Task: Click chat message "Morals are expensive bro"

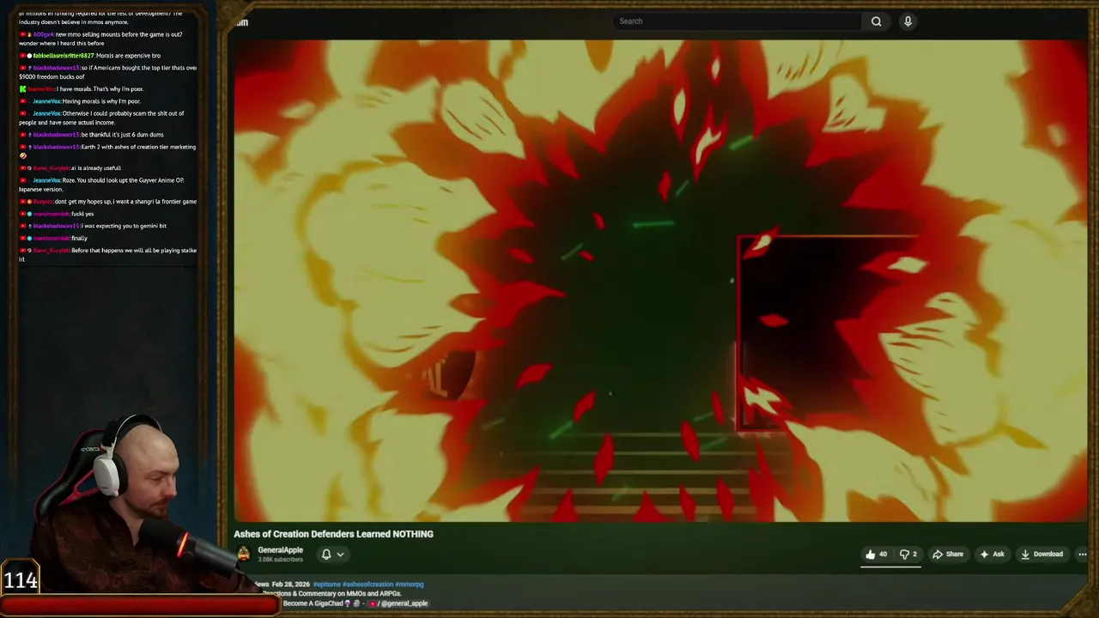Action: tap(128, 56)
